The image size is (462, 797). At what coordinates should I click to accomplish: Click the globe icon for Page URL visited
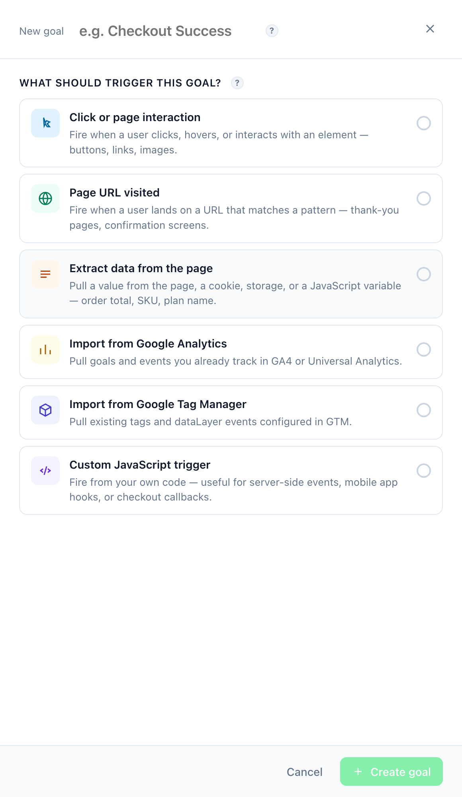point(45,198)
